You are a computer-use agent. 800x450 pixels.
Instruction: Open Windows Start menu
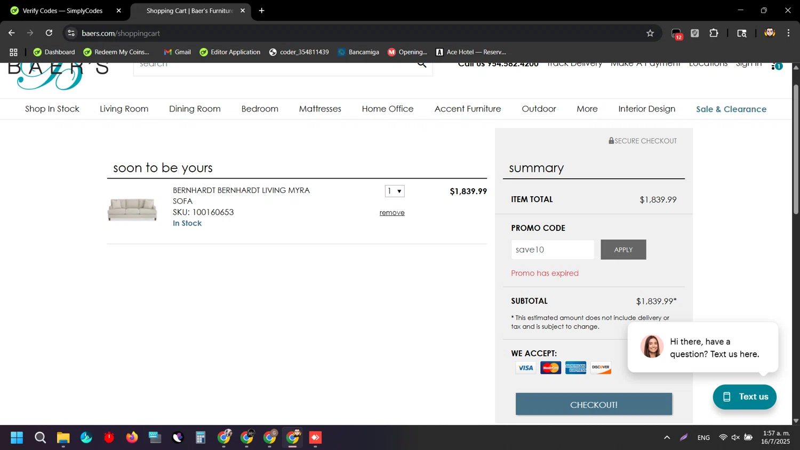click(x=17, y=438)
